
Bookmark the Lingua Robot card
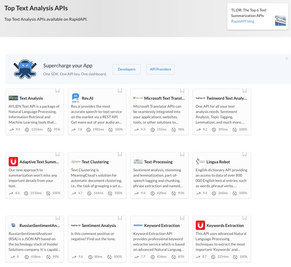pyautogui.click(x=245, y=154)
